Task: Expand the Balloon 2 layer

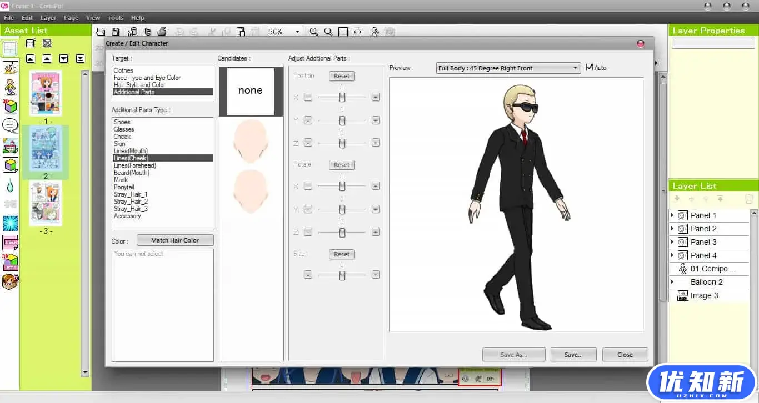Action: pos(672,282)
